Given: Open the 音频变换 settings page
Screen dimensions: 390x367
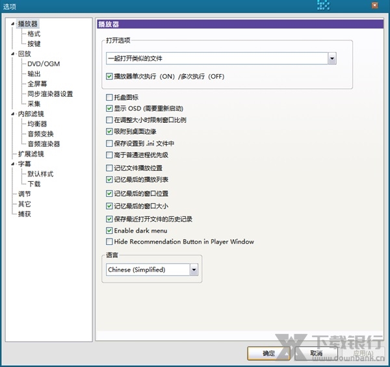Looking at the screenshot, I should tap(40, 134).
